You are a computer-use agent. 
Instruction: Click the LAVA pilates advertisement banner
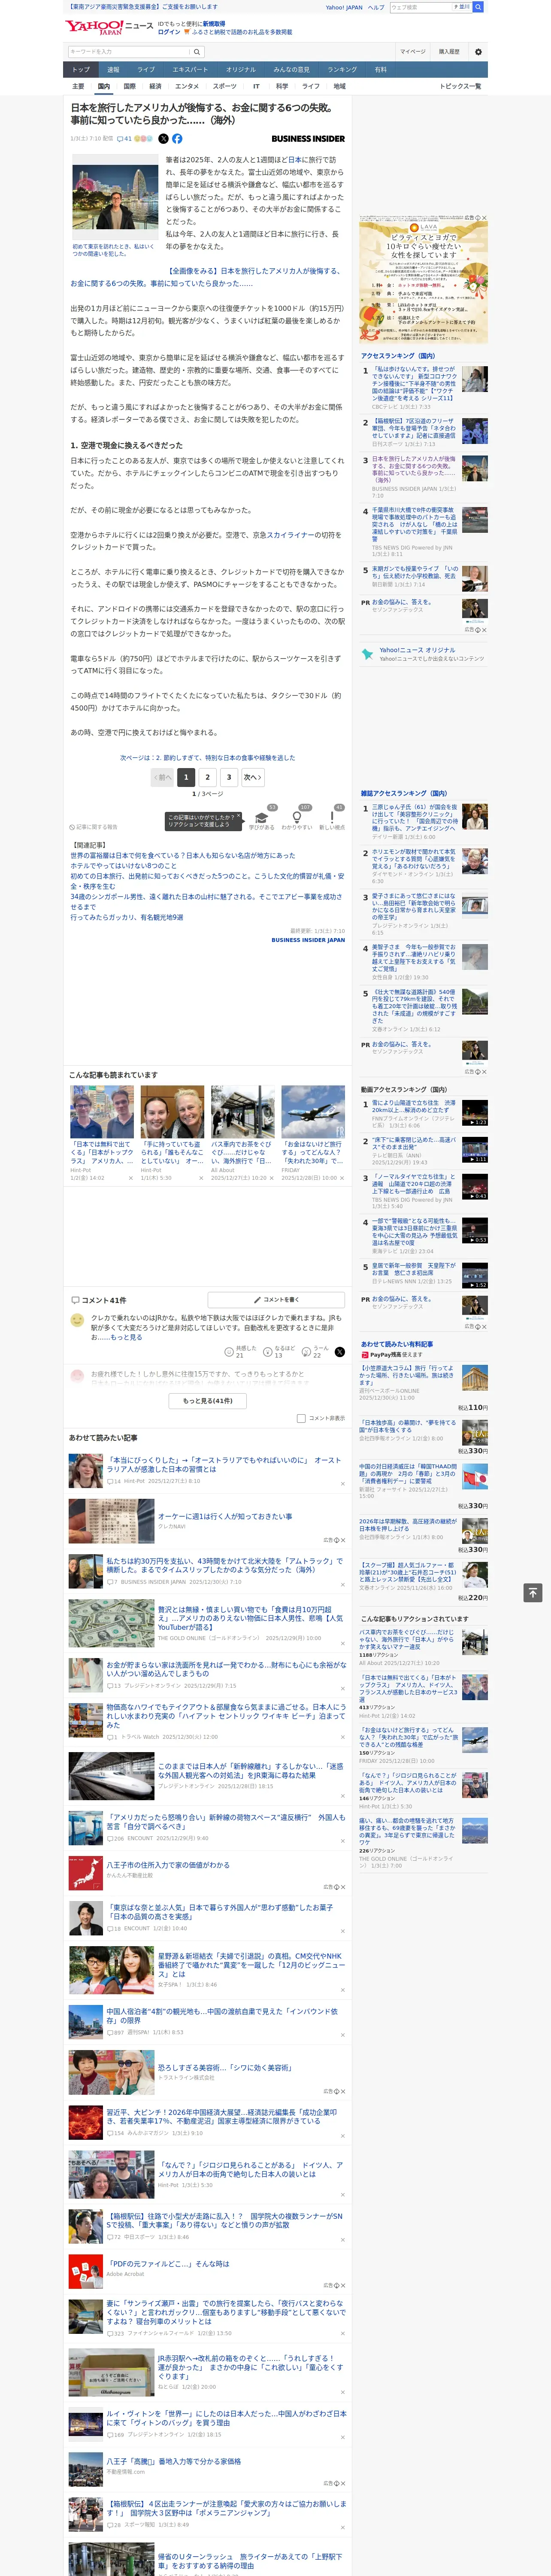click(x=424, y=283)
